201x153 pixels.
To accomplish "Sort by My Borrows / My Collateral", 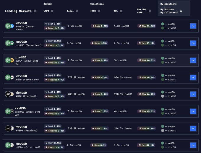I will (x=181, y=11).
